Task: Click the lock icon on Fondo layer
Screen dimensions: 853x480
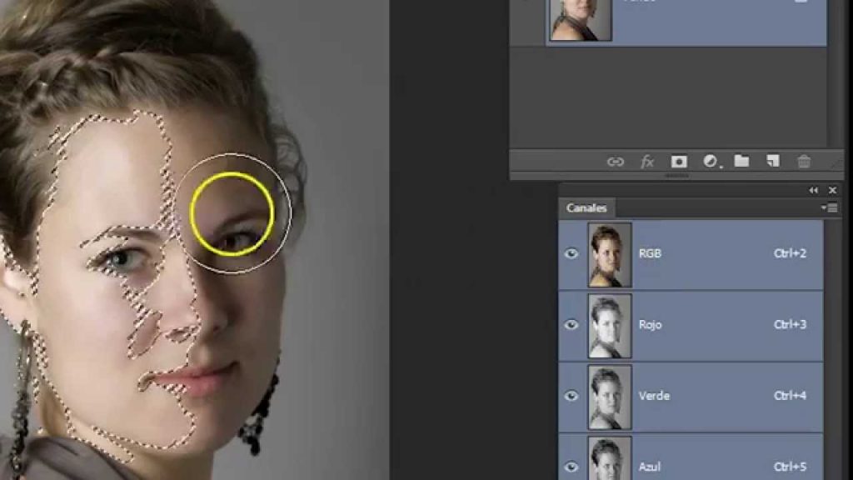Action: click(801, 2)
